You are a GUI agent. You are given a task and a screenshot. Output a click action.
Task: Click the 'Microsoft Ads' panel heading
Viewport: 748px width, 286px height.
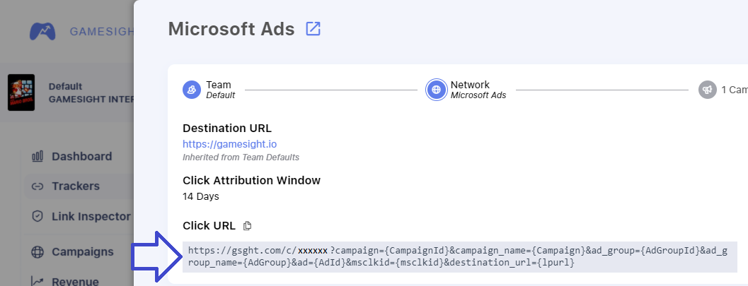231,29
